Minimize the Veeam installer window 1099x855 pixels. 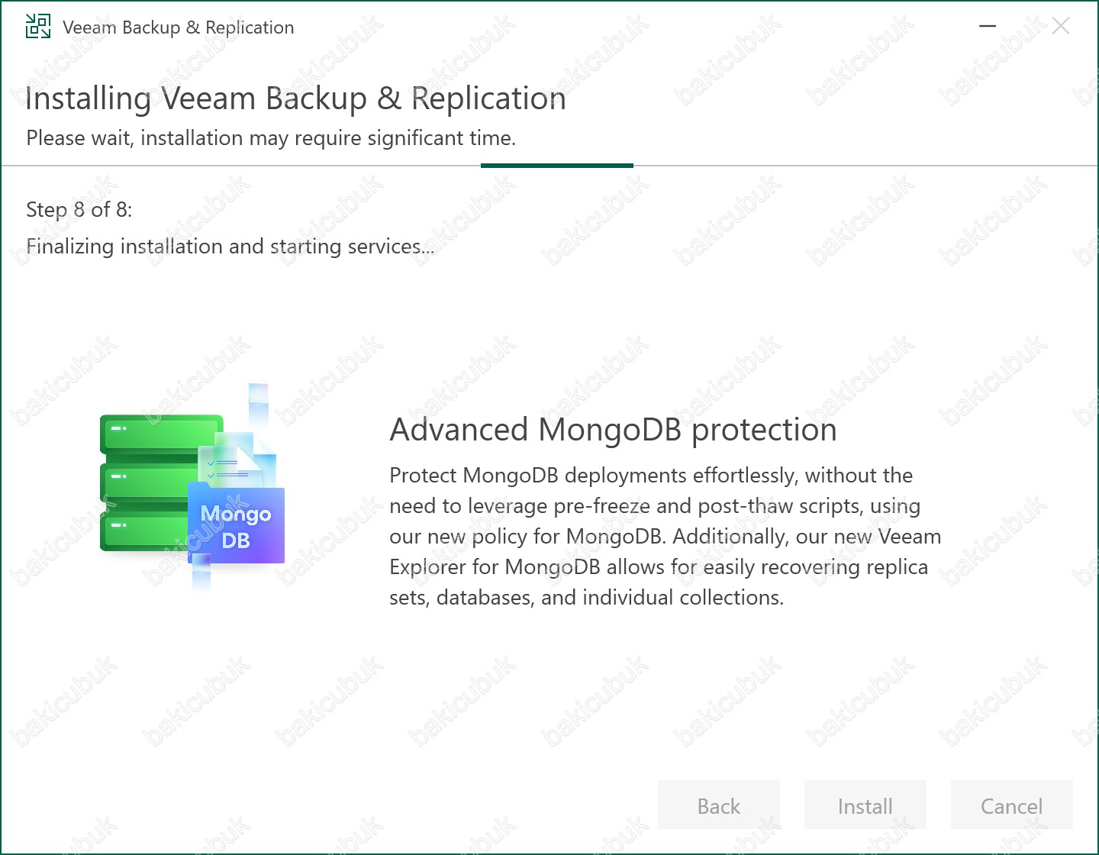coord(988,26)
